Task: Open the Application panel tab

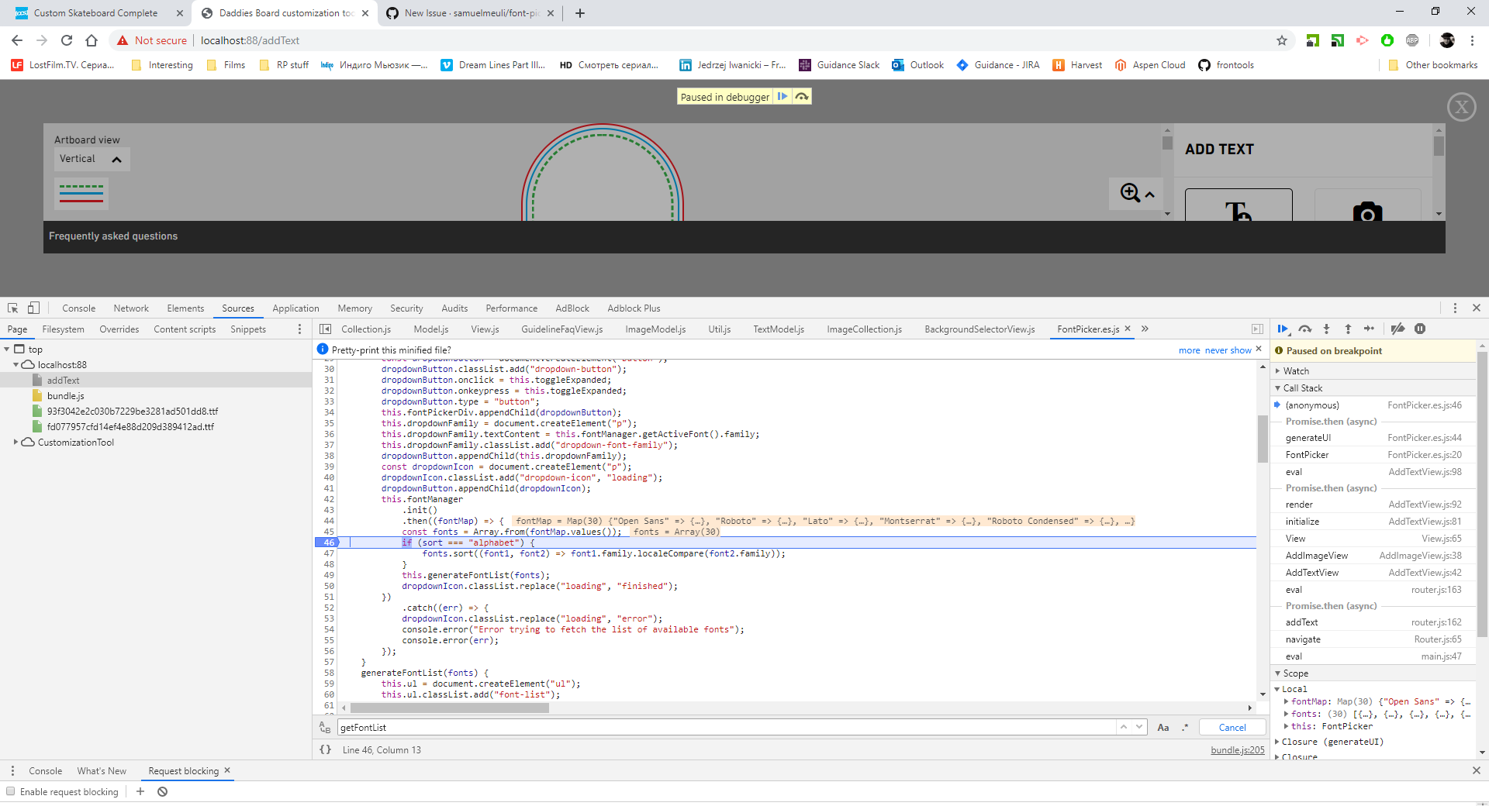Action: pyautogui.click(x=295, y=308)
